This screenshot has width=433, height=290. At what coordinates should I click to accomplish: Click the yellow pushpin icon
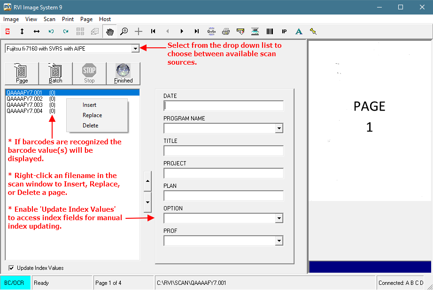click(313, 31)
